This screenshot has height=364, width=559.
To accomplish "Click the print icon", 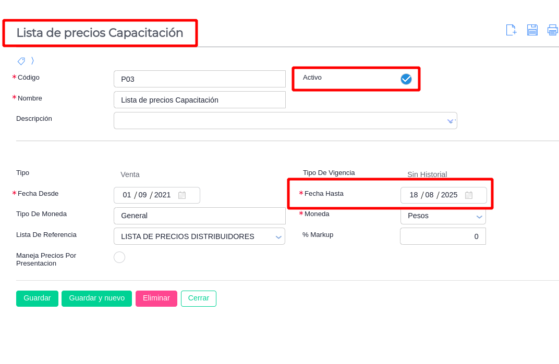I will pyautogui.click(x=552, y=30).
